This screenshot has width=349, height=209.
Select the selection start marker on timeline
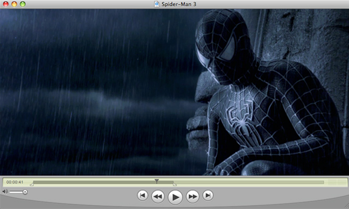tap(32, 184)
